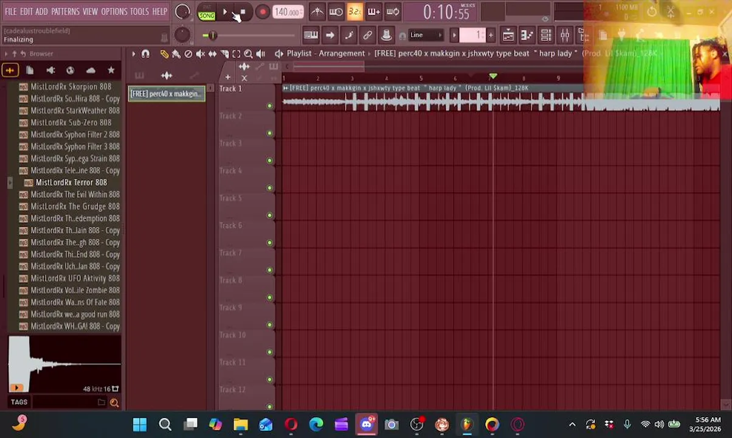Select the playlist Paint brush tool
Viewport: 732px width, 438px height.
pyautogui.click(x=176, y=54)
